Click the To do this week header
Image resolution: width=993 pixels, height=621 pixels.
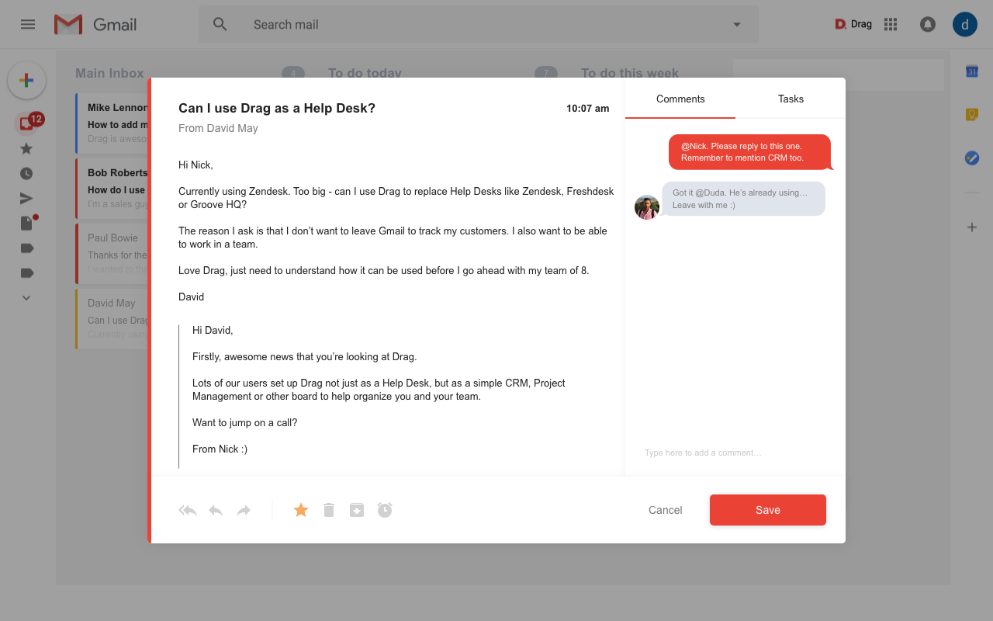coord(630,73)
